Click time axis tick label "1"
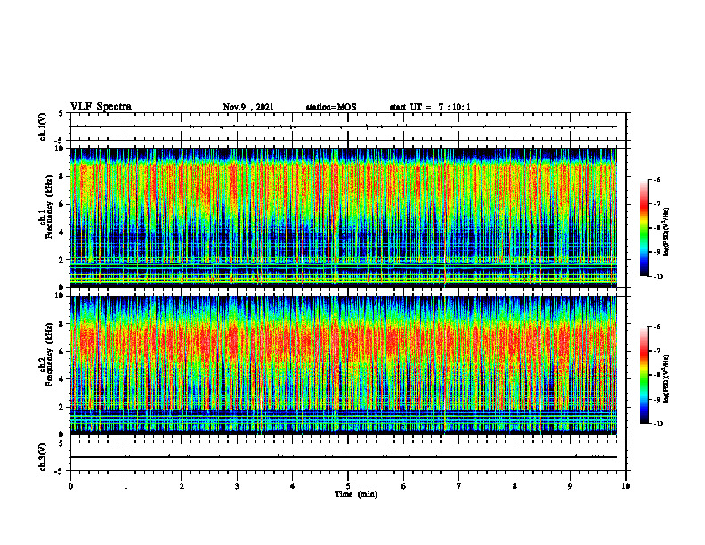 click(126, 486)
